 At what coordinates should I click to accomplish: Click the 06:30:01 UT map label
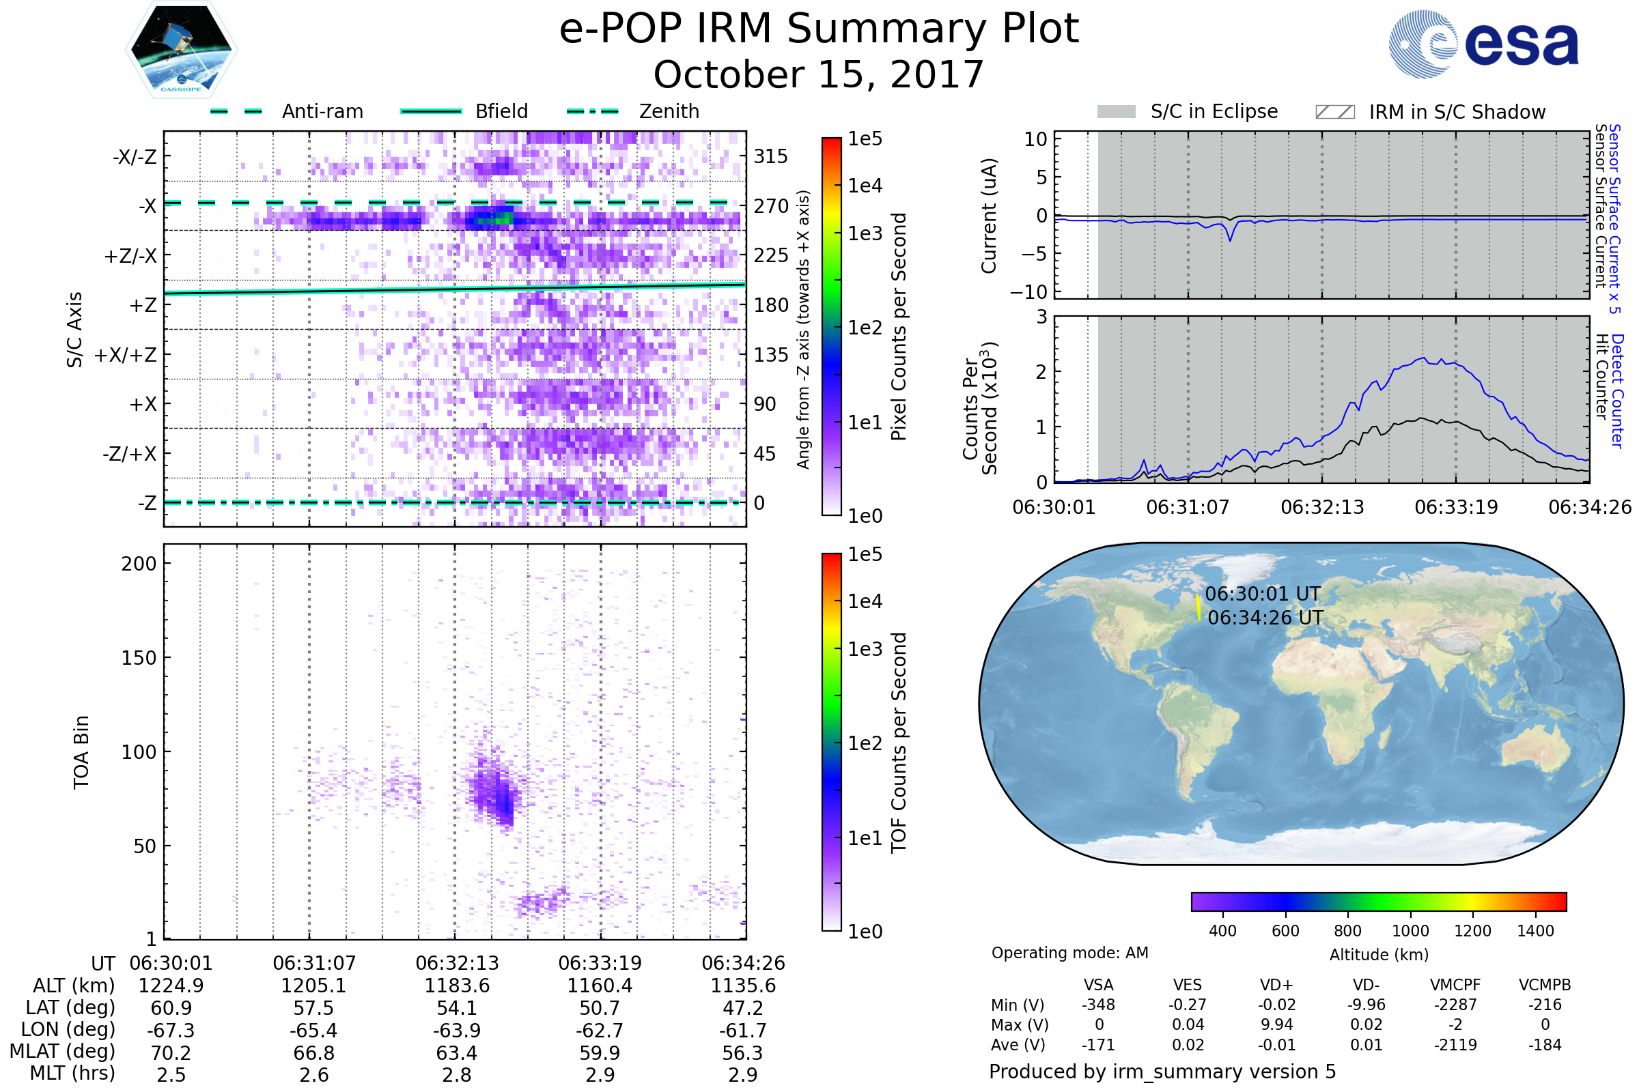coord(1262,594)
